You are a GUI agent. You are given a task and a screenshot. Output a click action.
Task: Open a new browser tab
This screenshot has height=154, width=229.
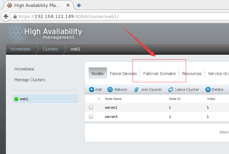tap(79, 5)
